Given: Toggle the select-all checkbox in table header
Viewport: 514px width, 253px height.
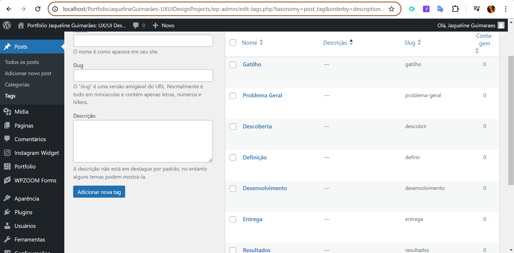Looking at the screenshot, I should [x=233, y=43].
